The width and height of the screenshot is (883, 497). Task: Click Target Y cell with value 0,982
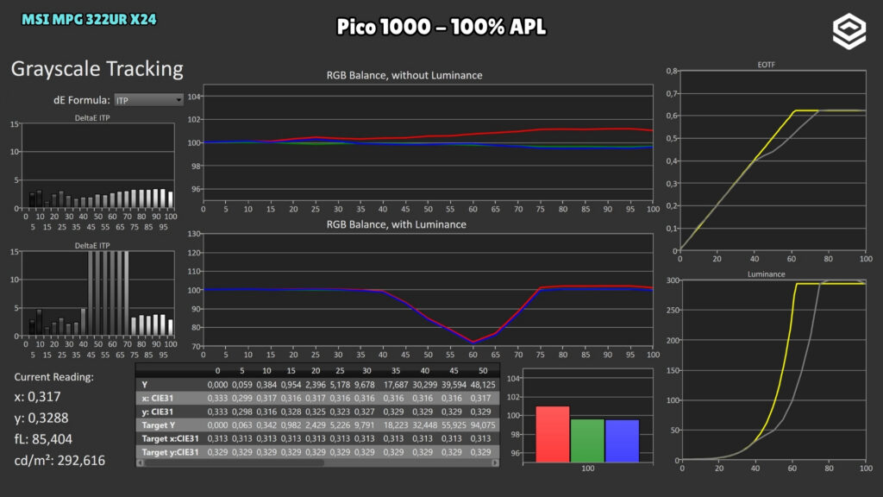tap(291, 425)
